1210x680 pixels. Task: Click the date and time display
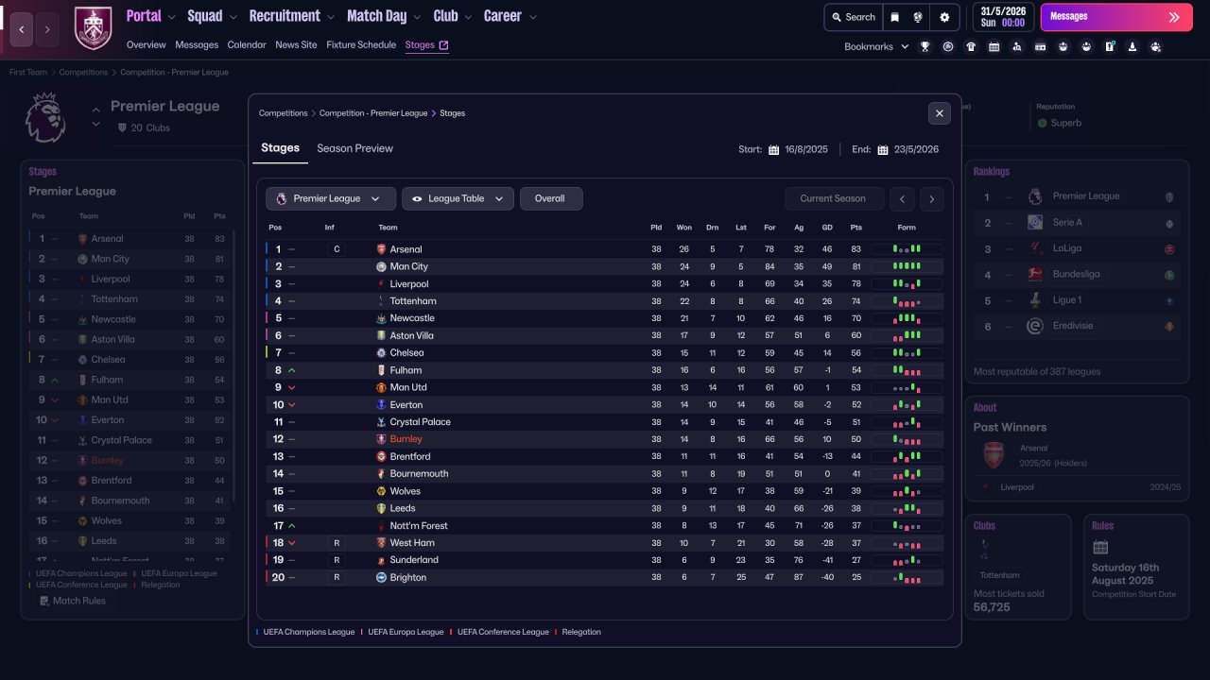1003,17
